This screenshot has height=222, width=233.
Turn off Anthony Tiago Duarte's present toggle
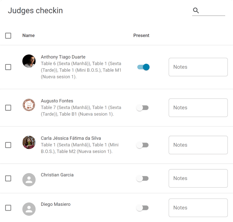pos(143,67)
